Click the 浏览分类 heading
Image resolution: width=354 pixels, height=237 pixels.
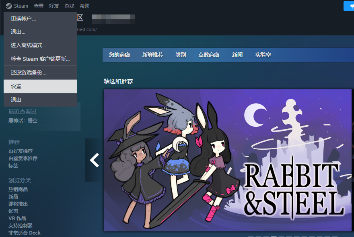coord(20,180)
